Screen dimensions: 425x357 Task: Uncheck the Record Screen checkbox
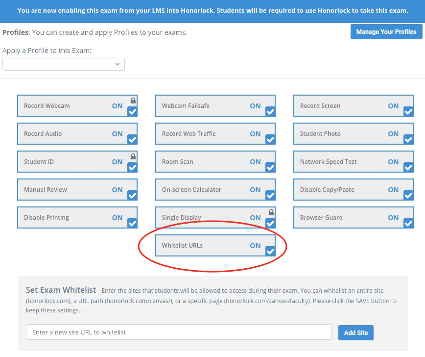click(408, 111)
